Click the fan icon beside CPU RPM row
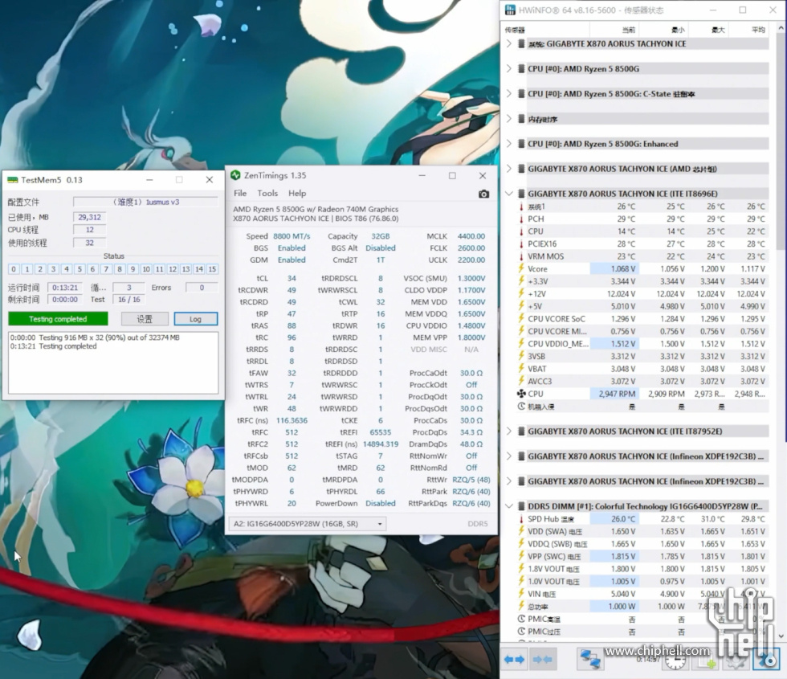This screenshot has height=679, width=787. pos(521,394)
